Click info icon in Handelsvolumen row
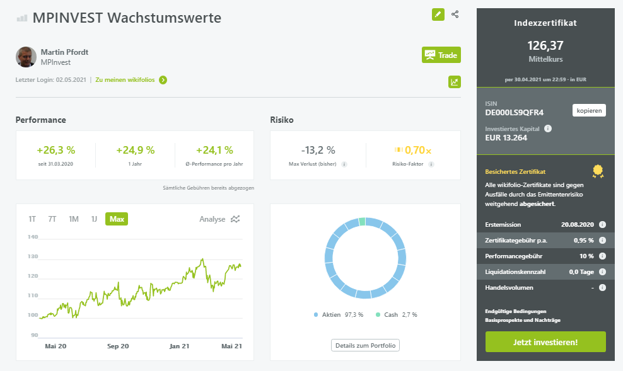 pyautogui.click(x=602, y=288)
